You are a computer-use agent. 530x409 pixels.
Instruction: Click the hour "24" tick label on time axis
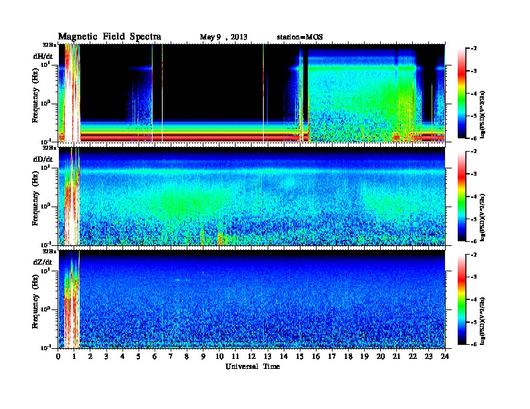(x=445, y=357)
